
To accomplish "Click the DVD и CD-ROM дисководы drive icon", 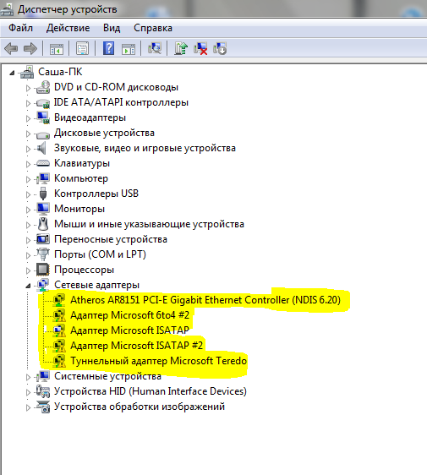I will [43, 87].
